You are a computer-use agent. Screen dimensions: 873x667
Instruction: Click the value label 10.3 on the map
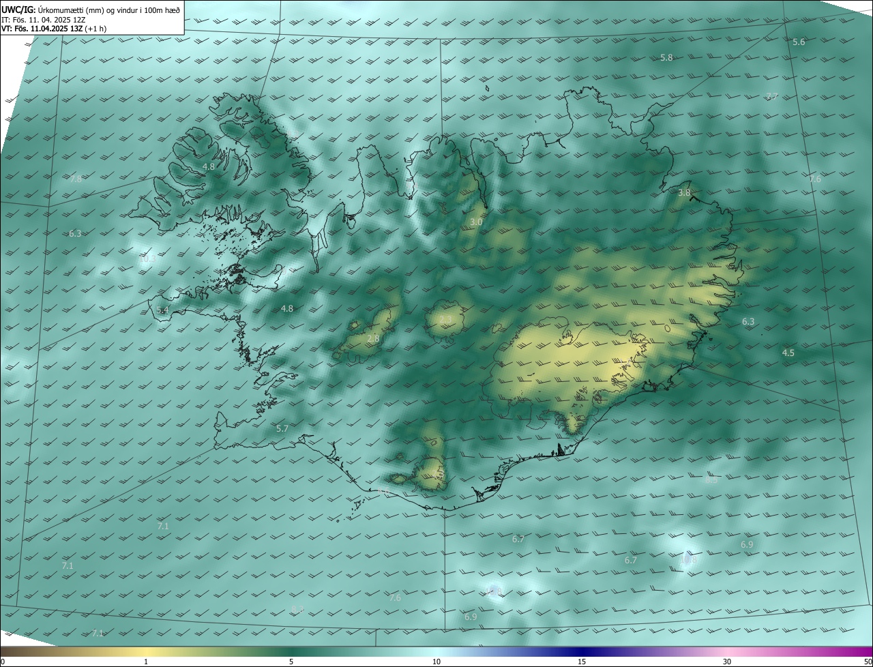147,259
